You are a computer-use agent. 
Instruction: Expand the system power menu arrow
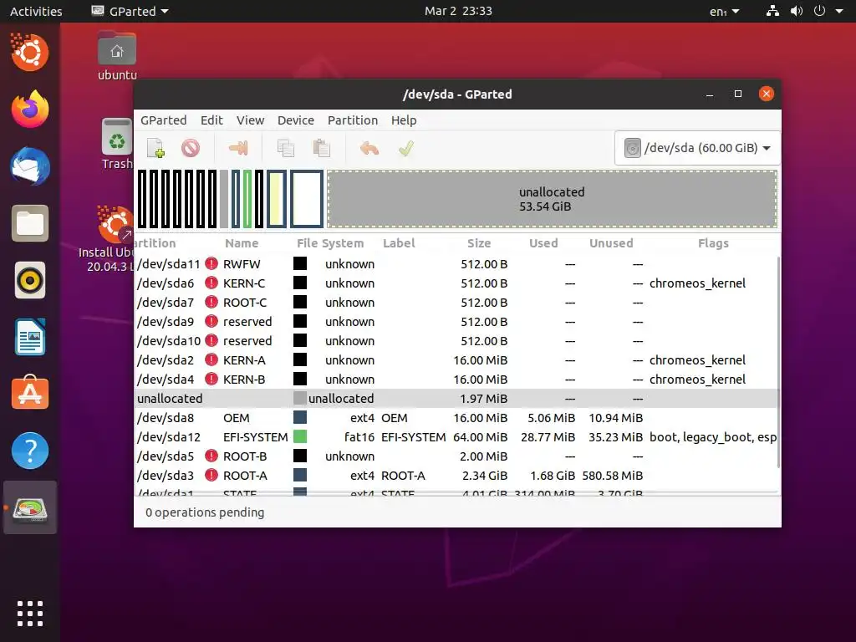click(x=839, y=11)
